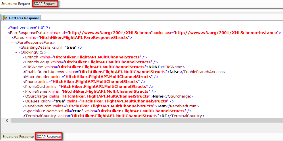
Task: Collapse the FareResponseFare node
Action: 12,43
